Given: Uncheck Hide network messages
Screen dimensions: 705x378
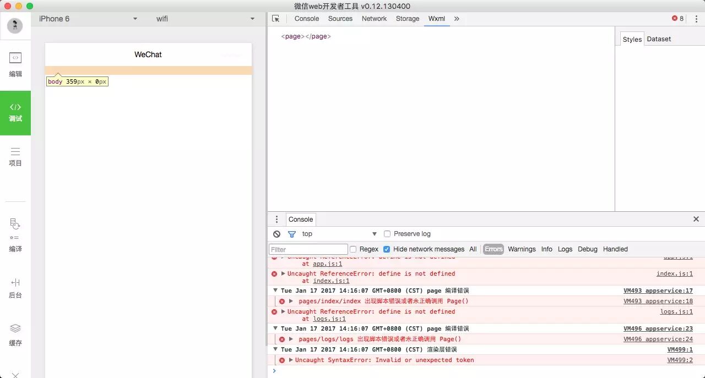Looking at the screenshot, I should 387,249.
